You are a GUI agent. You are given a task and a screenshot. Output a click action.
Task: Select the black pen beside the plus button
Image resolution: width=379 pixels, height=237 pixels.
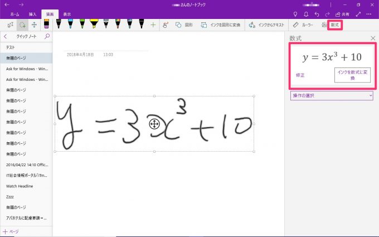click(142, 24)
